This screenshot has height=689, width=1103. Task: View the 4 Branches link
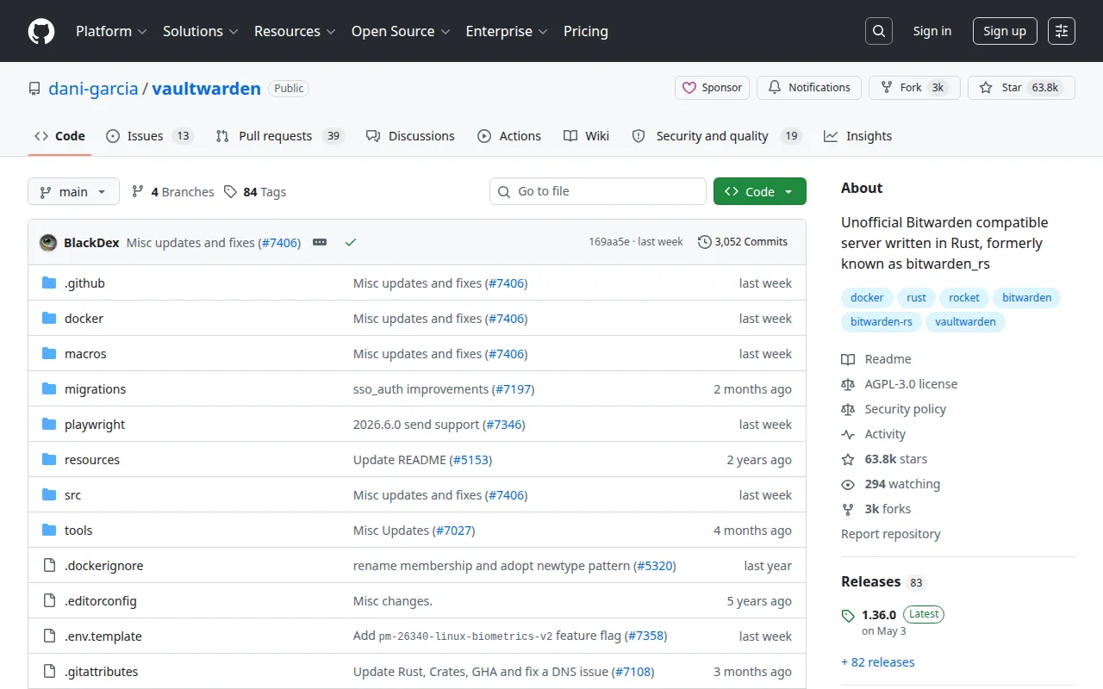(172, 192)
